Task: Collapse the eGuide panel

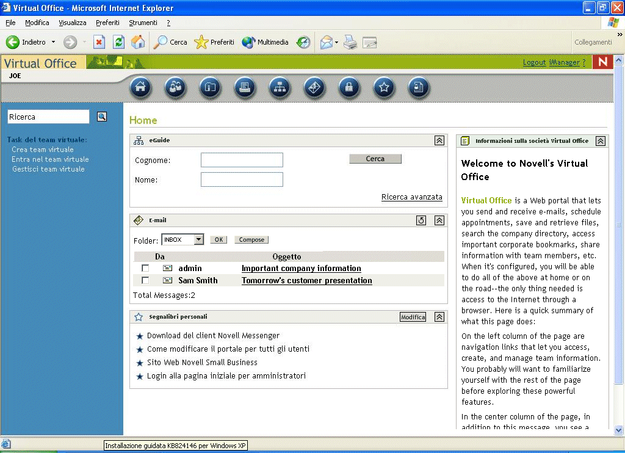Action: (x=439, y=140)
